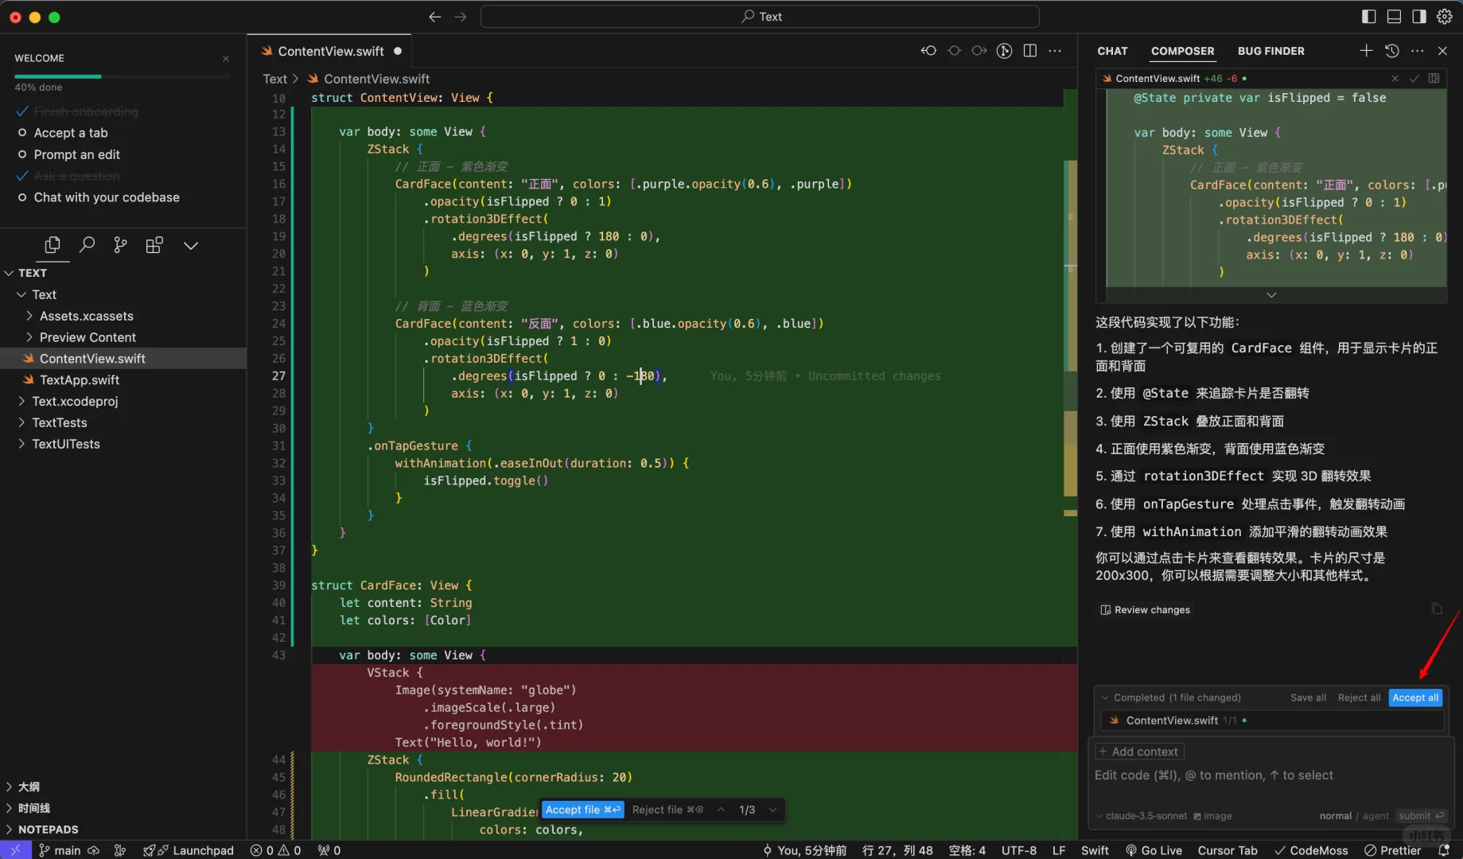Click the split editor icon
The width and height of the screenshot is (1463, 859).
pyautogui.click(x=1030, y=51)
